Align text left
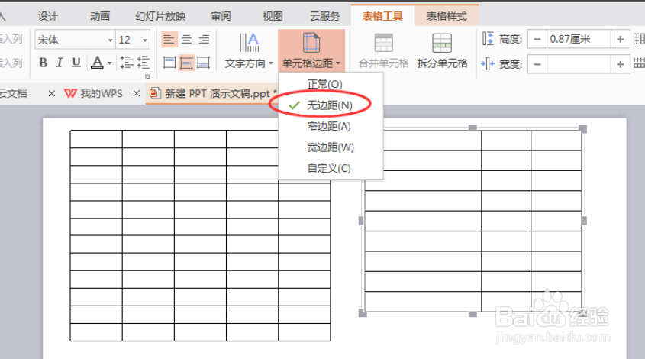Image resolution: width=645 pixels, height=359 pixels. point(169,40)
